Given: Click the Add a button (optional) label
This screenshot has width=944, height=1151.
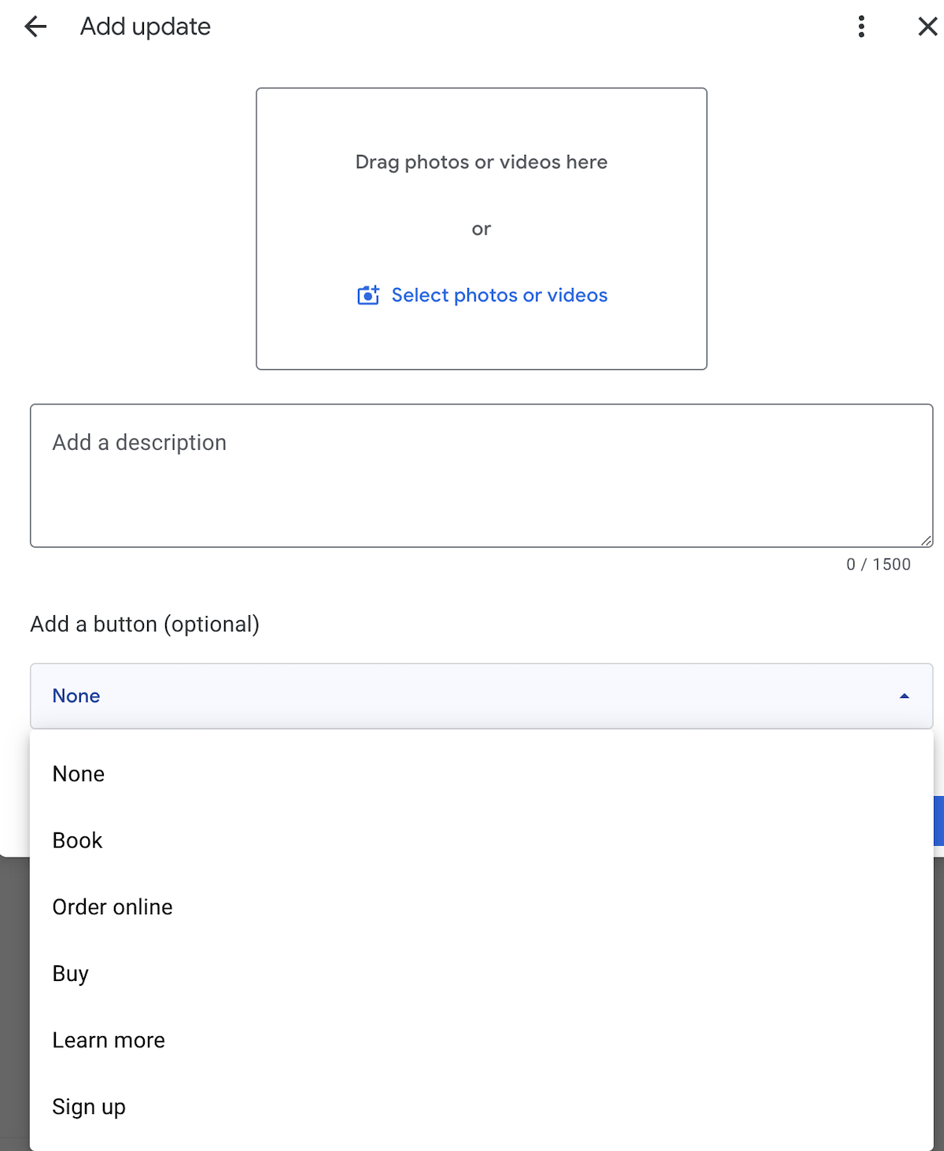Looking at the screenshot, I should pos(145,625).
